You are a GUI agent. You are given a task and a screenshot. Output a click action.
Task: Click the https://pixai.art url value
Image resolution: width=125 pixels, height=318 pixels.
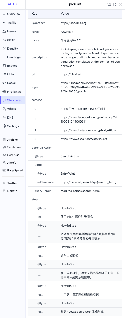click(x=71, y=74)
